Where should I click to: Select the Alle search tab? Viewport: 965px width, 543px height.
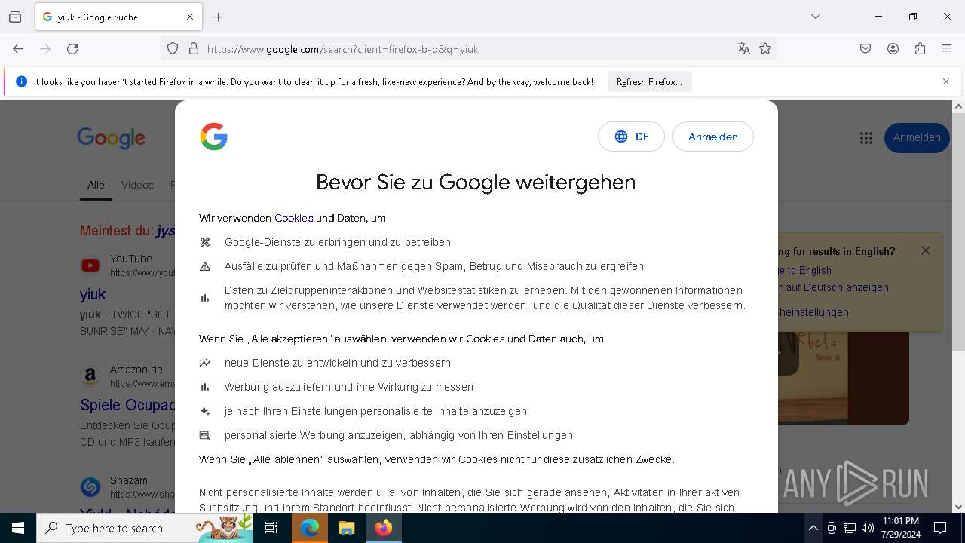pos(96,185)
